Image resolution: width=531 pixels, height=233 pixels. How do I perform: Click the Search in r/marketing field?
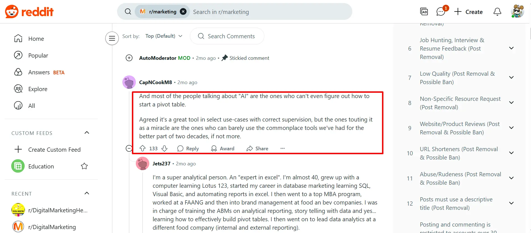(252, 11)
